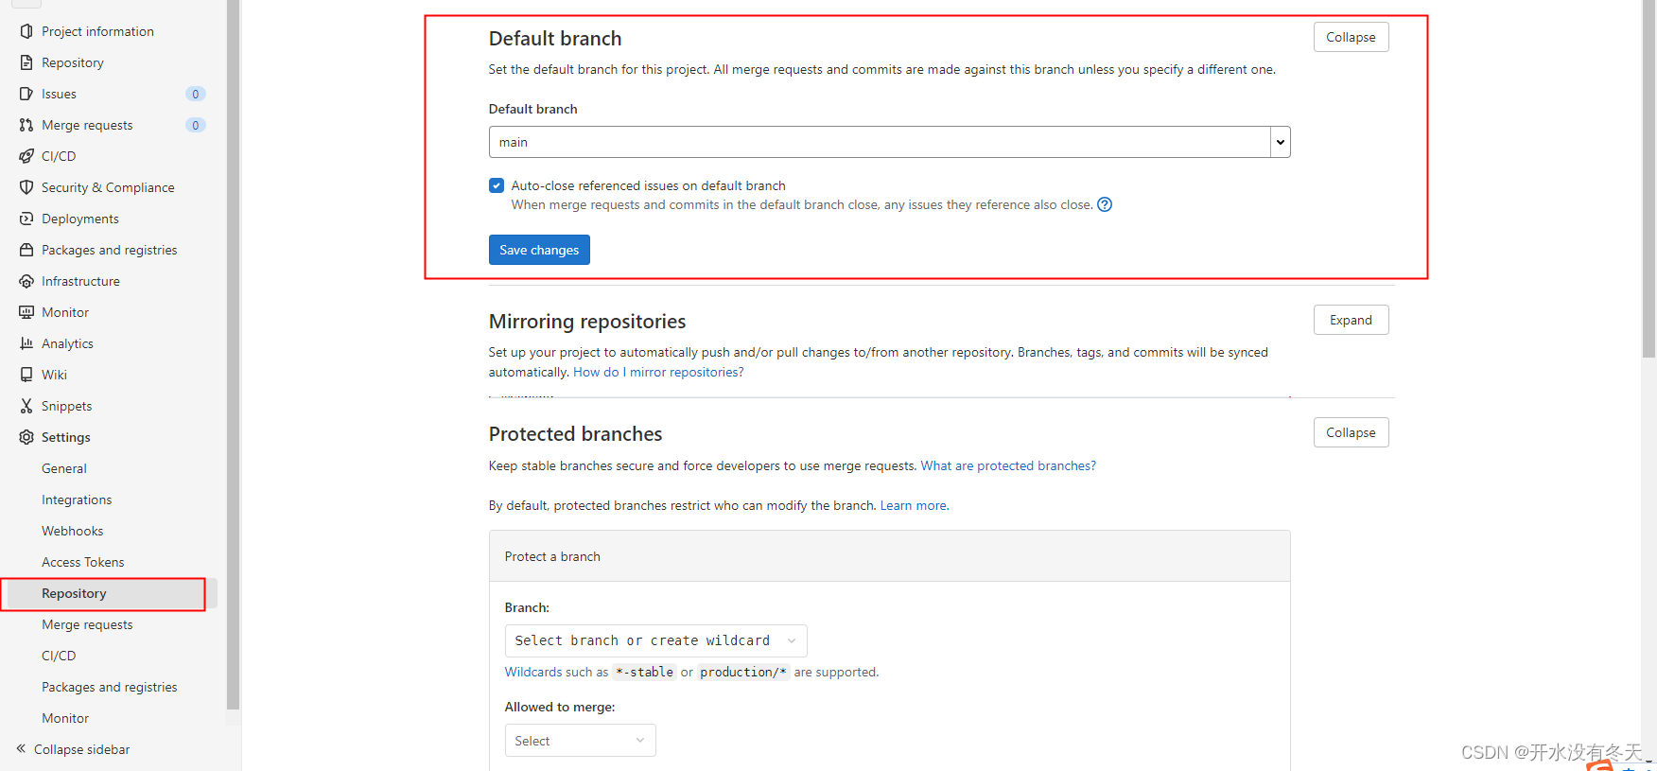Click the Wildcards link
The height and width of the screenshot is (771, 1657).
tap(533, 672)
